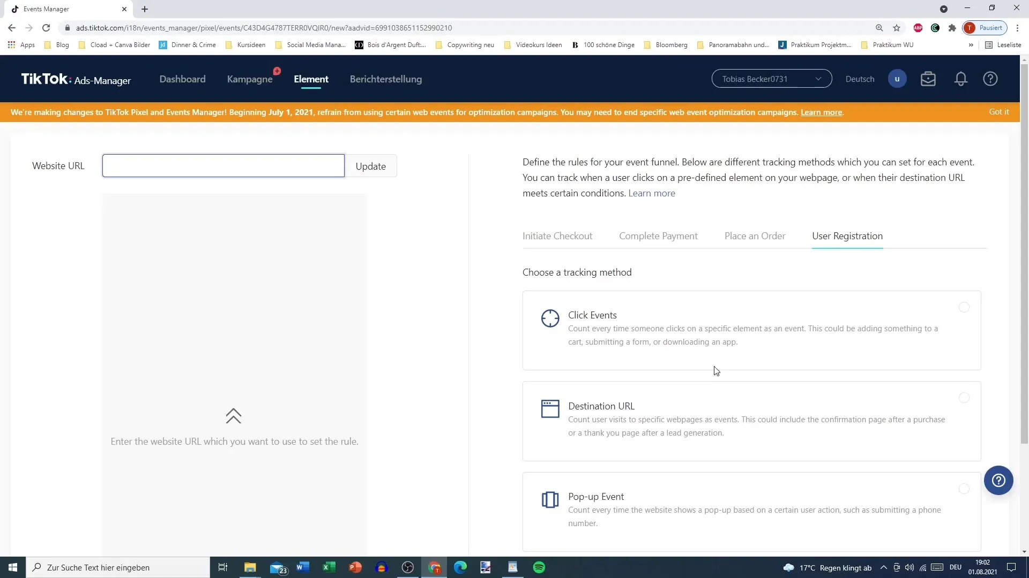Open Word from the taskbar
The height and width of the screenshot is (578, 1029).
(x=303, y=567)
